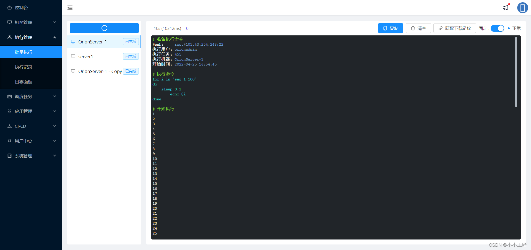Click the 执行管理 execution management icon
531x250 pixels.
pyautogui.click(x=9, y=37)
